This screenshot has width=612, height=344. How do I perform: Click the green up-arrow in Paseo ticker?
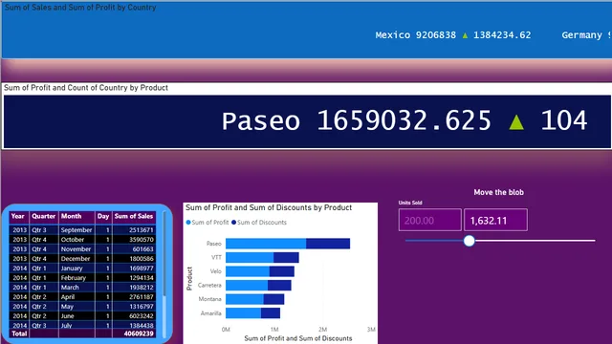516,122
